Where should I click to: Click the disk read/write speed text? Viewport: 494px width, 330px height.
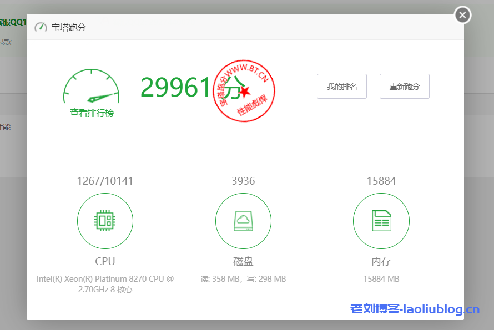(243, 279)
